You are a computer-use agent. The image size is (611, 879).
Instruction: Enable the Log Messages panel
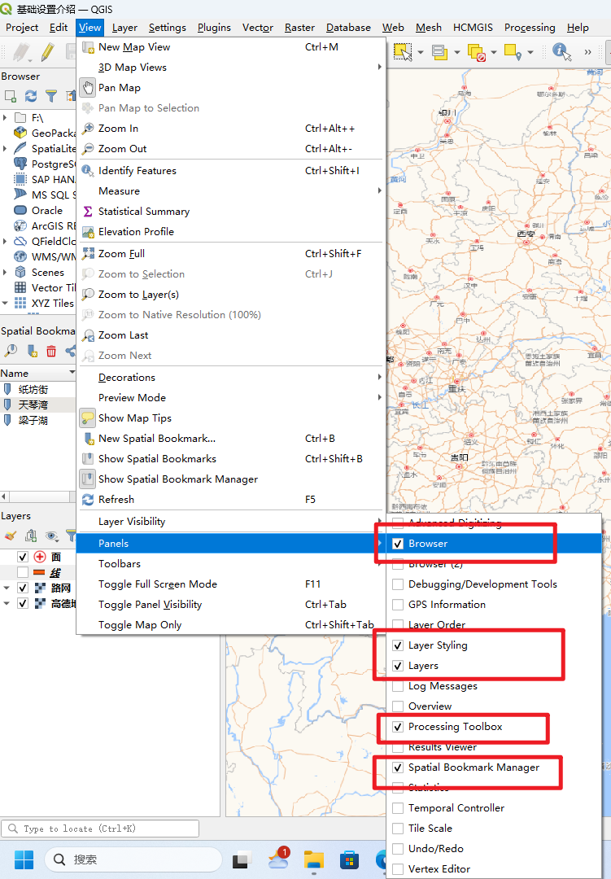398,686
